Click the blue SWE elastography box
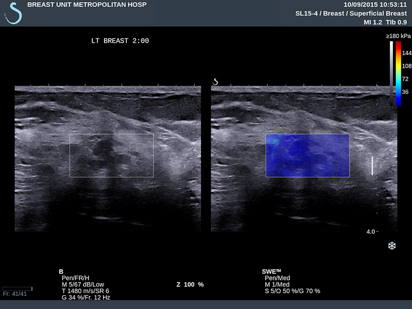The width and height of the screenshot is (412, 309). pos(307,156)
